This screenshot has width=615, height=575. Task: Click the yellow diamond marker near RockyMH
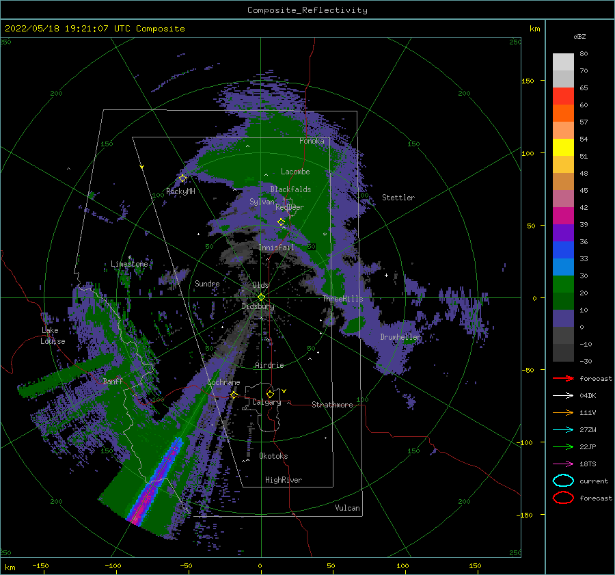[182, 178]
